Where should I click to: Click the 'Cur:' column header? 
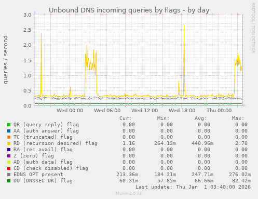click(126, 118)
